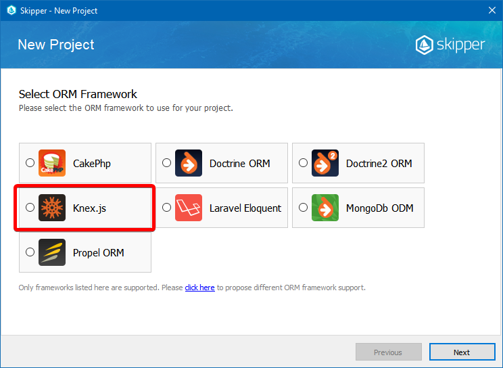Image resolution: width=503 pixels, height=368 pixels.
Task: Click the 'Laravel Eloquent' label text
Action: point(245,208)
